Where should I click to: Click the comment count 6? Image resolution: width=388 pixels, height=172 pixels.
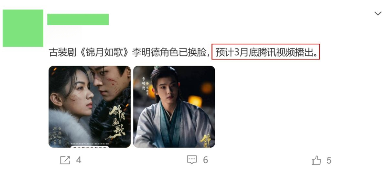click(206, 160)
